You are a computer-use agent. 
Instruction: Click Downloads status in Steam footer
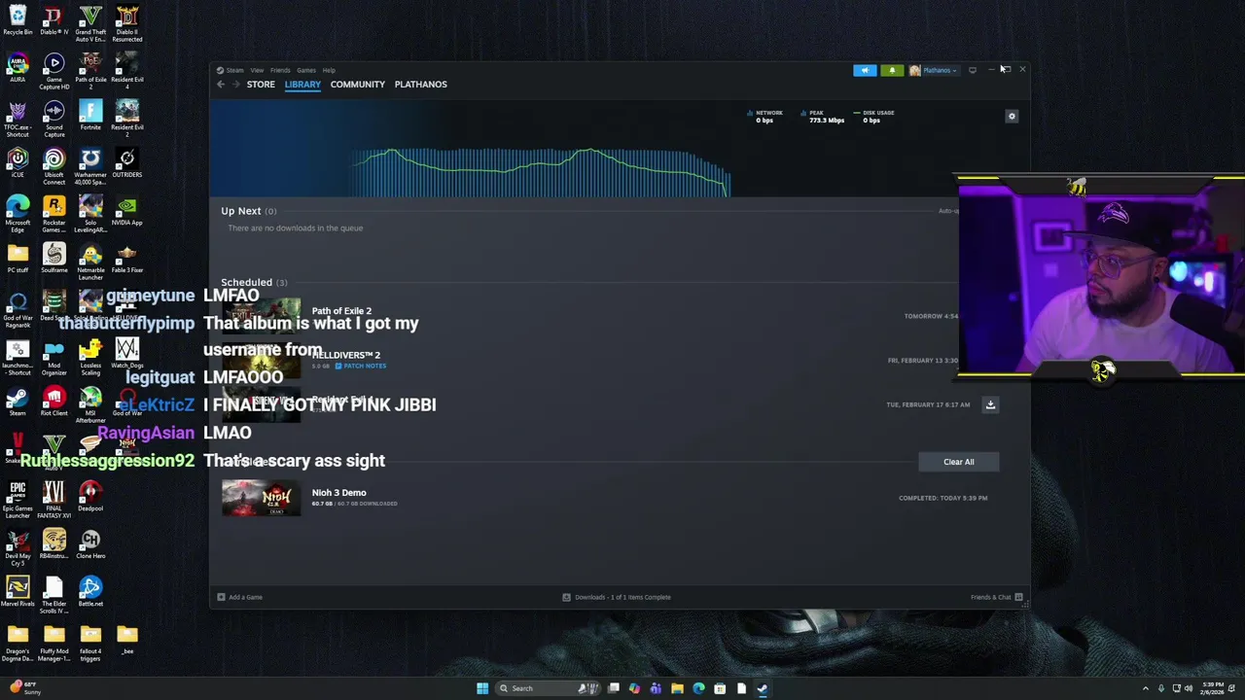pos(617,597)
